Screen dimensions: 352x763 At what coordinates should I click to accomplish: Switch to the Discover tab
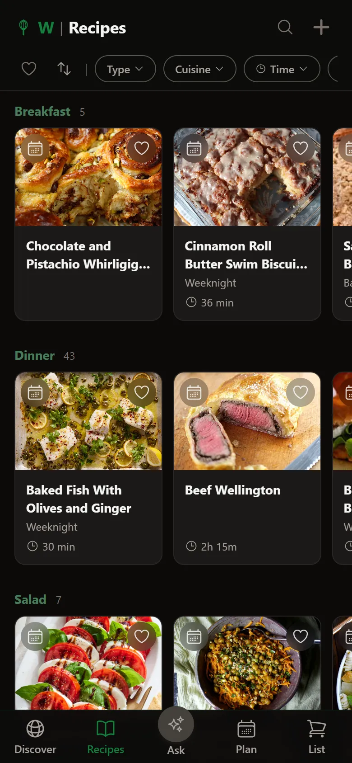[x=35, y=737]
